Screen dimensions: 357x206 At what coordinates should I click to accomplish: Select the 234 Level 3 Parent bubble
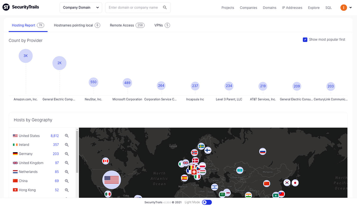point(229,86)
